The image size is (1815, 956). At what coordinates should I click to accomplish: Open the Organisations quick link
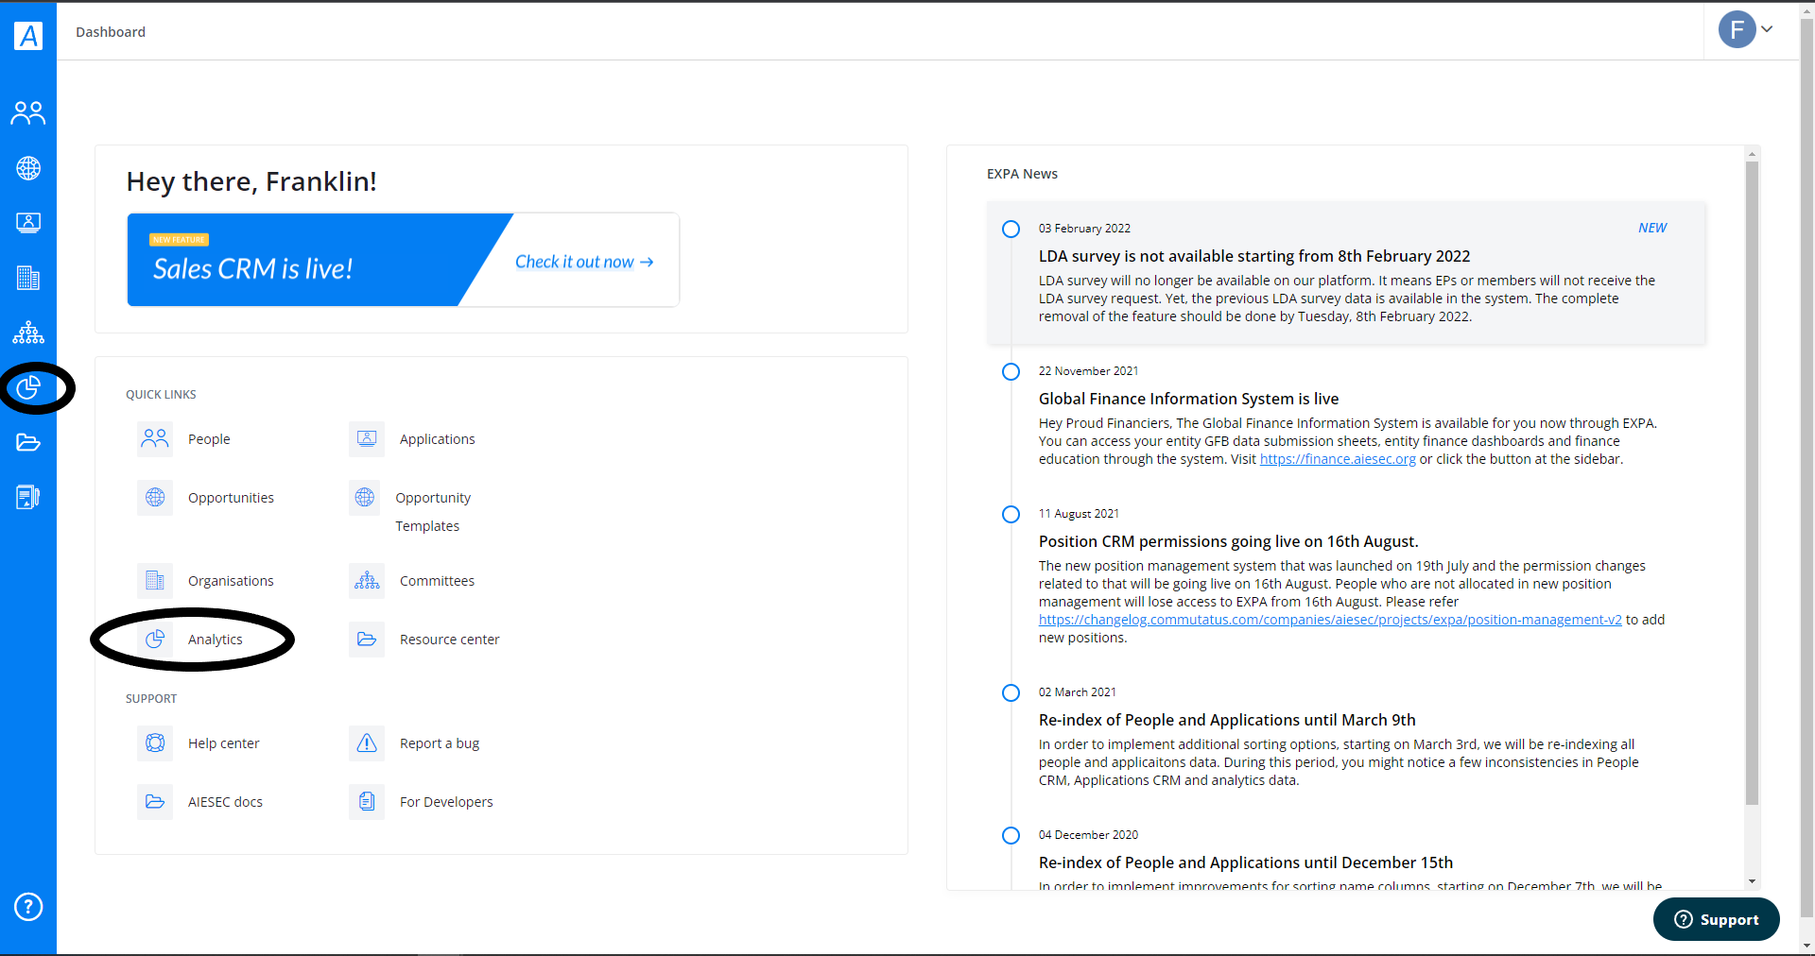(231, 581)
